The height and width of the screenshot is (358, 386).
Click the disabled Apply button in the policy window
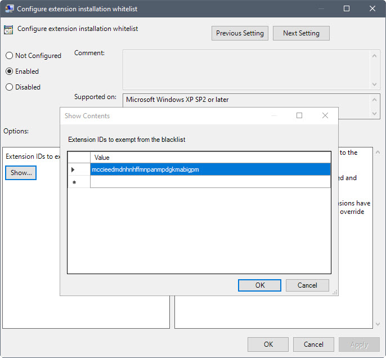(359, 344)
